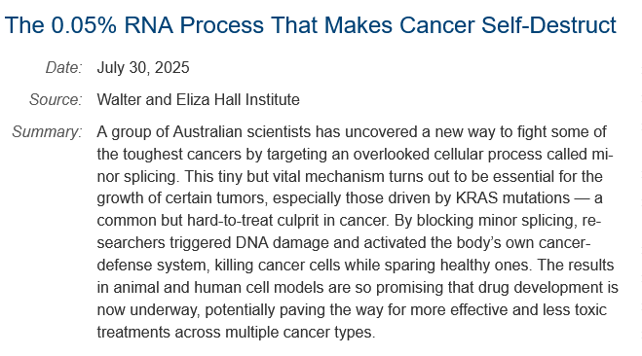The height and width of the screenshot is (356, 642).
Task: Click the date "July 30, 2025"
Action: 143,67
